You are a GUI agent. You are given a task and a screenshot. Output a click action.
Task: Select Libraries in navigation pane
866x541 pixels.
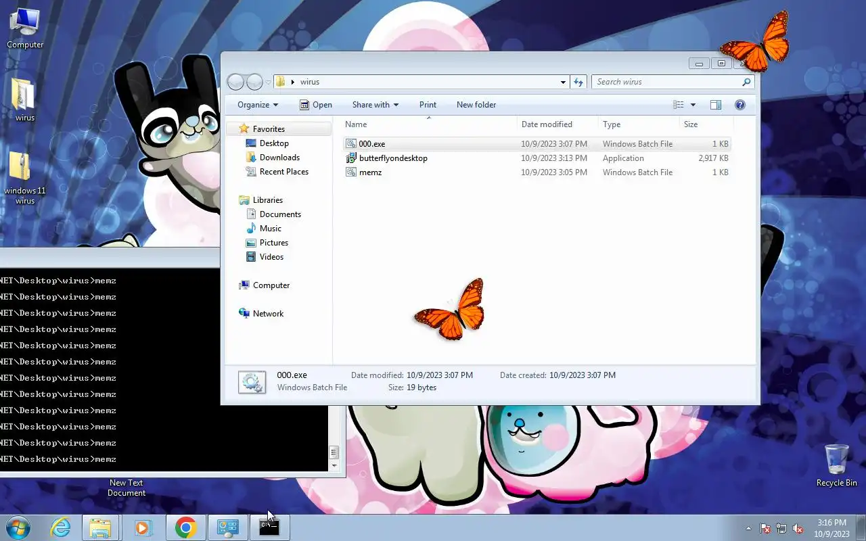click(267, 200)
